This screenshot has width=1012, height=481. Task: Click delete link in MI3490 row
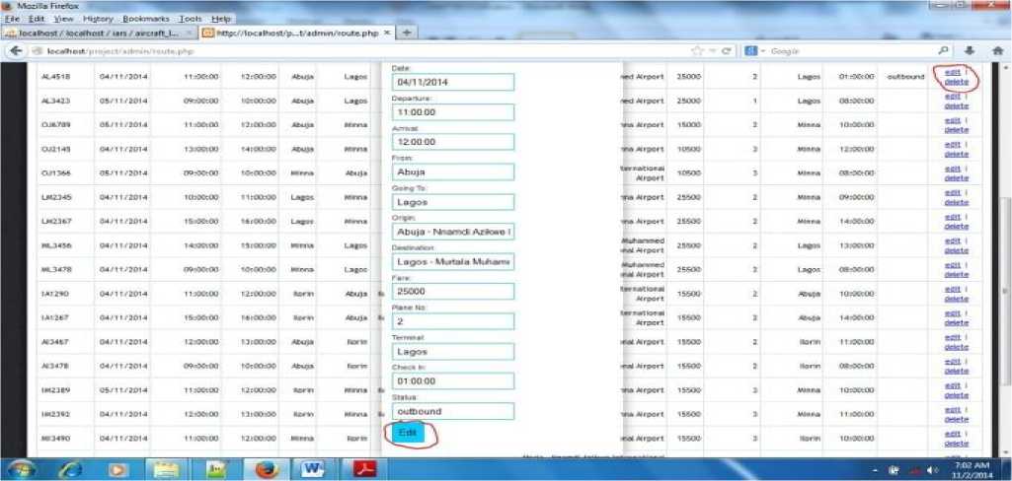(x=956, y=443)
